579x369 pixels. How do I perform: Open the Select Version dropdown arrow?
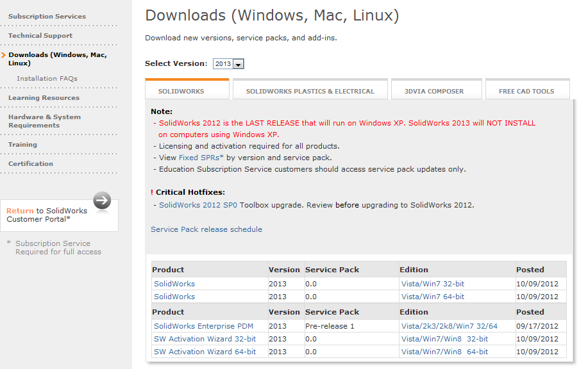(239, 64)
